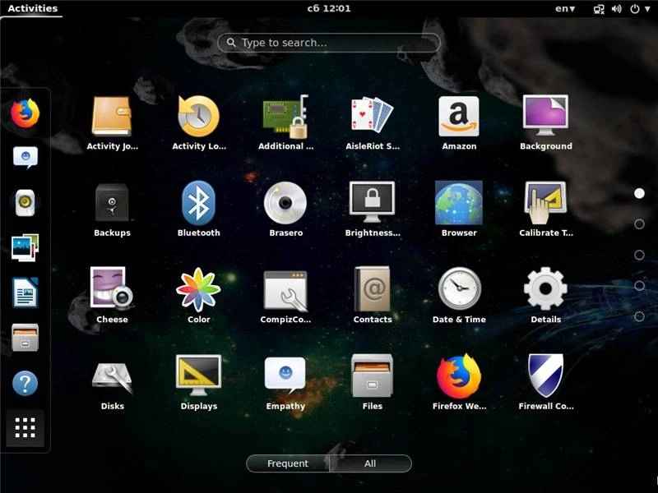The height and width of the screenshot is (493, 658).
Task: Launch Activity Log Manager
Action: 199,122
